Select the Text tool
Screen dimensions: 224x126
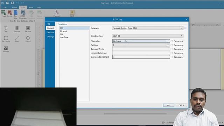coord(6,29)
